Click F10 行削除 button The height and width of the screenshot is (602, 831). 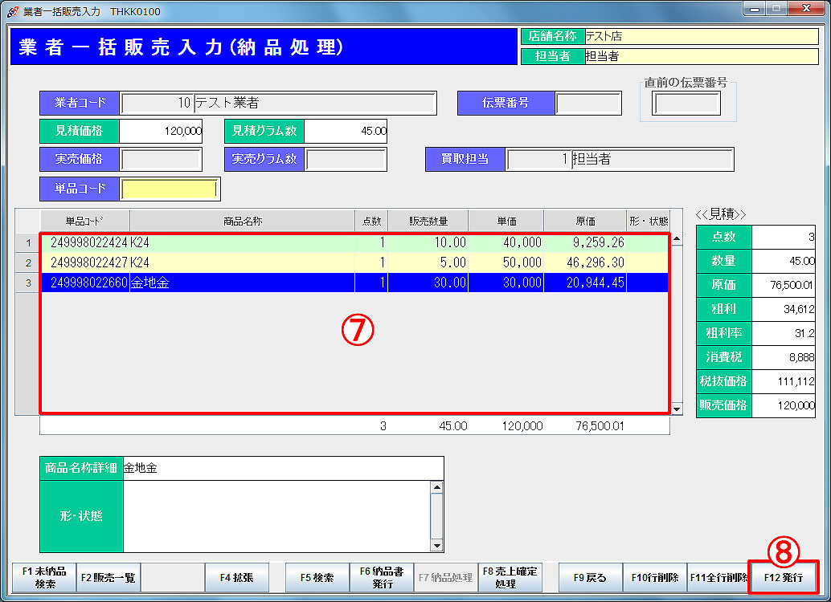tap(654, 578)
